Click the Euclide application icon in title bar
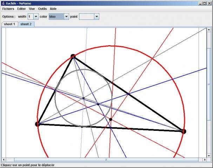Image resolution: width=213 pixels, height=168 pixels. click(4, 3)
